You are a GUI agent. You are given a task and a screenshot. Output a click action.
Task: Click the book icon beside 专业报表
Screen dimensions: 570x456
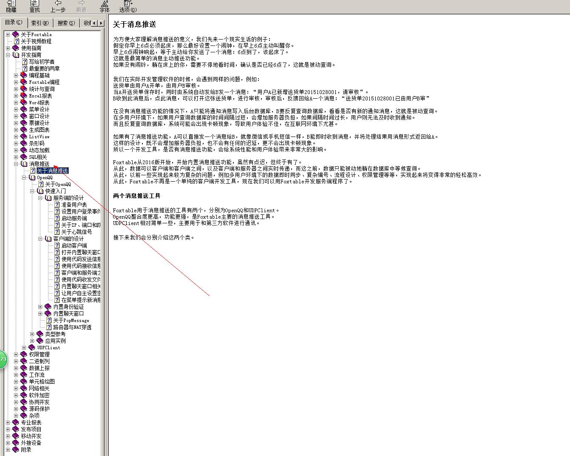click(x=16, y=422)
